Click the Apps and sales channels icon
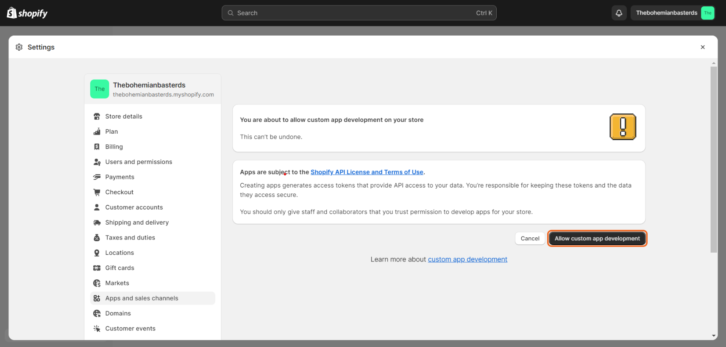Viewport: 726px width, 347px height. point(97,298)
